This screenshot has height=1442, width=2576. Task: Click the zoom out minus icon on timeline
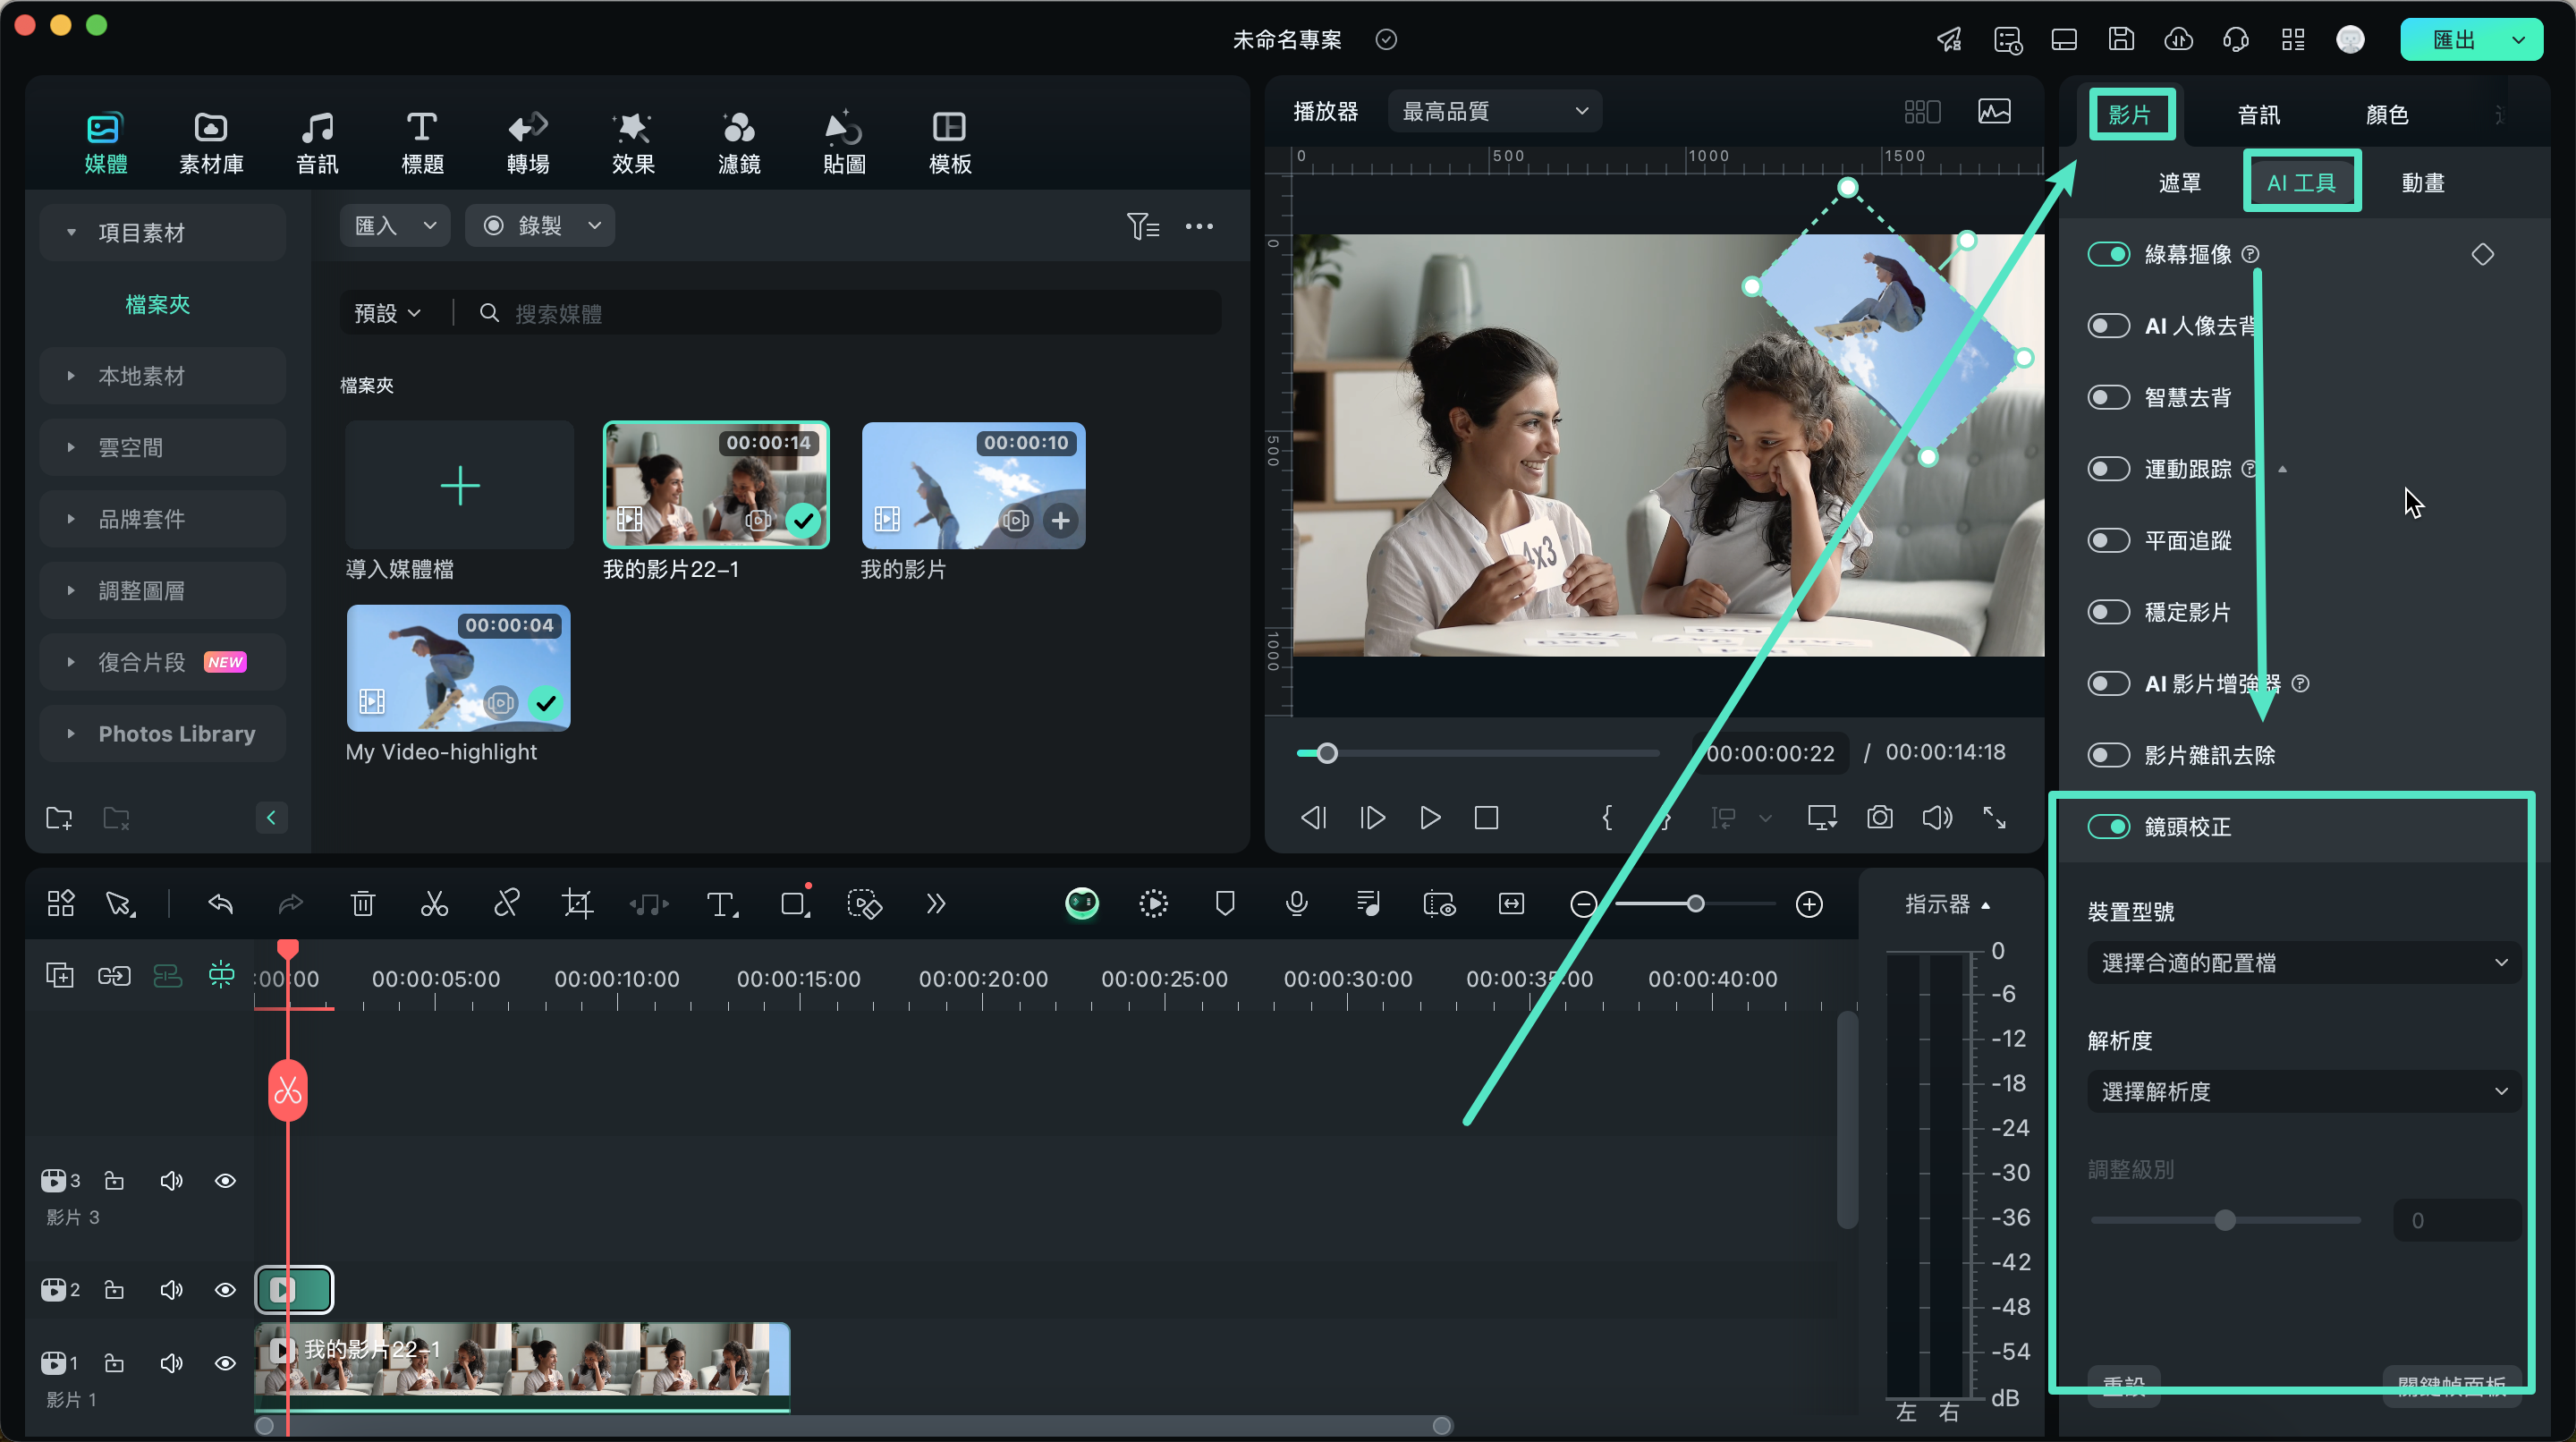pos(1583,904)
